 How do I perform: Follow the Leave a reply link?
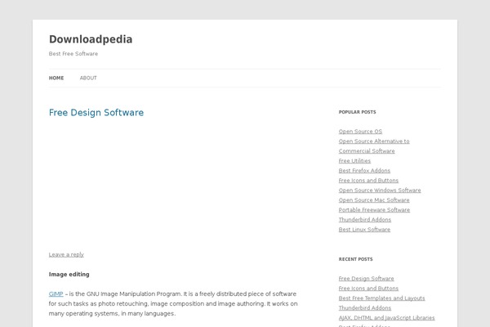(x=66, y=254)
